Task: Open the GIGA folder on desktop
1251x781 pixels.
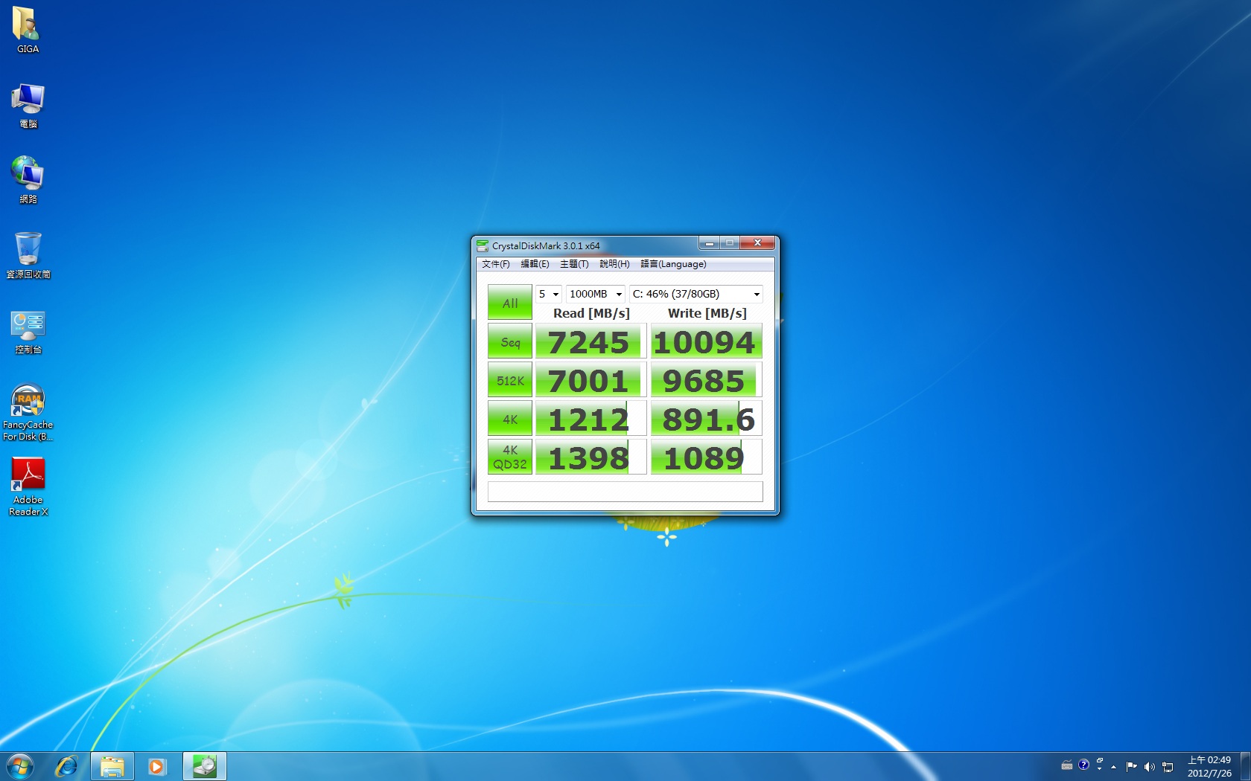Action: click(27, 30)
